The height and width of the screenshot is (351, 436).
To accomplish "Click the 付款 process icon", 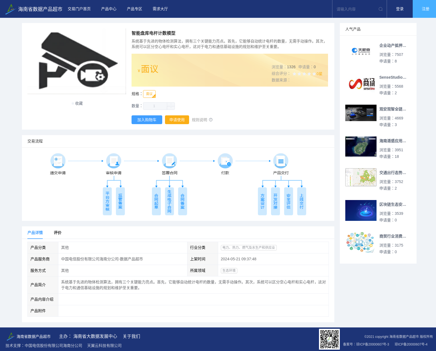I will point(225,161).
